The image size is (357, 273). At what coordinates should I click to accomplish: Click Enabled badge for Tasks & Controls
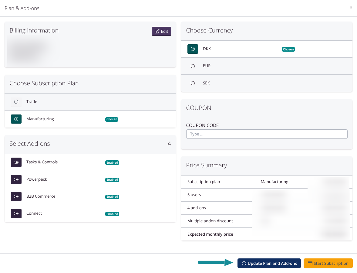tap(112, 162)
